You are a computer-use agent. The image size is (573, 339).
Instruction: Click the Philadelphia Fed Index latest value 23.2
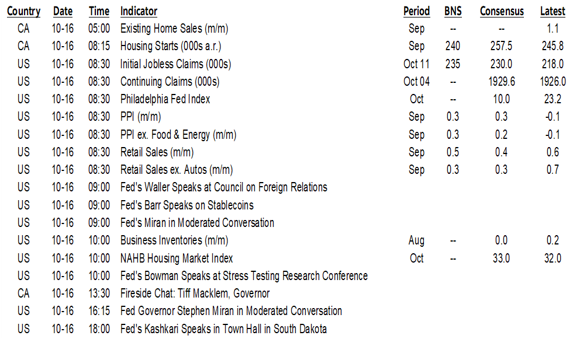click(x=553, y=99)
